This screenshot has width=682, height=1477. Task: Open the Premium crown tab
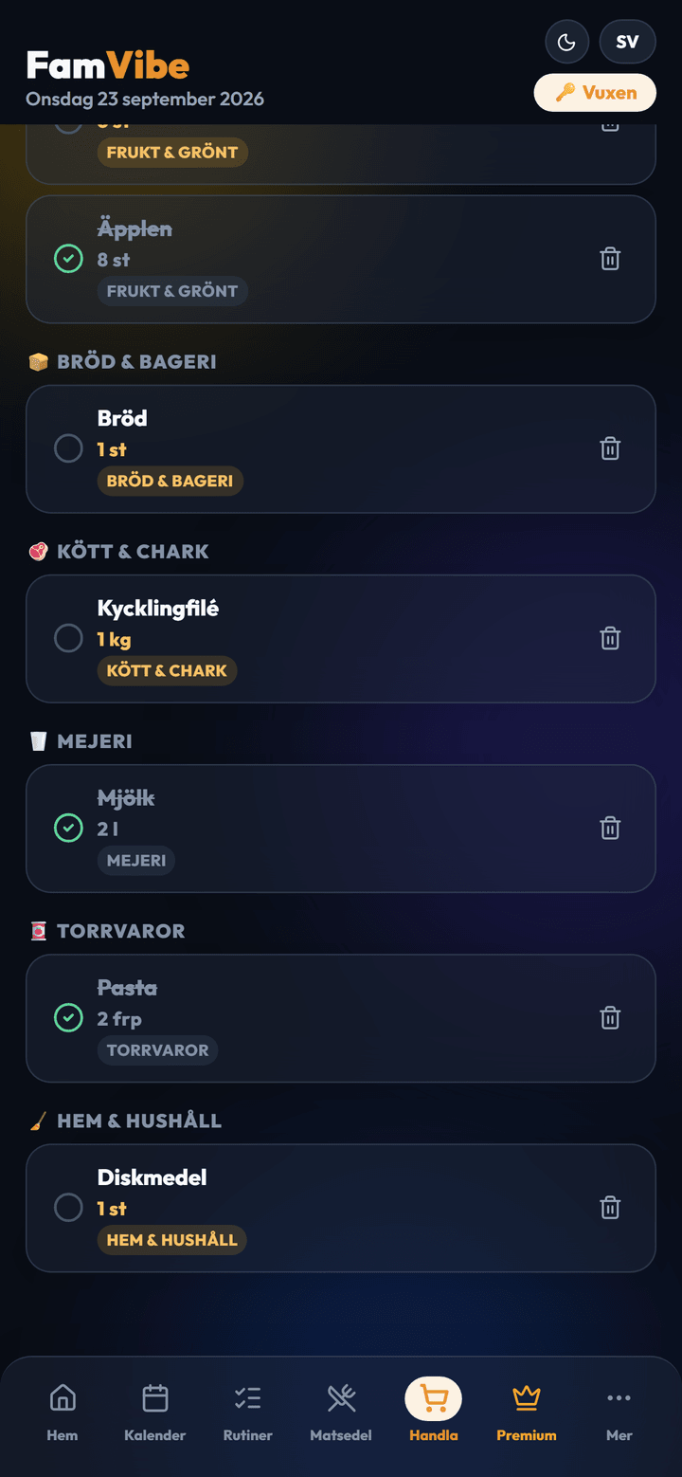(x=527, y=1411)
